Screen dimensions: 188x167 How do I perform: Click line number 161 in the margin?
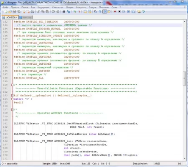5,124
